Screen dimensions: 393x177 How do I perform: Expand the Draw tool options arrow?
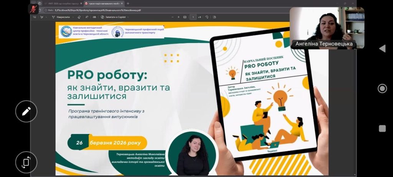point(73,17)
